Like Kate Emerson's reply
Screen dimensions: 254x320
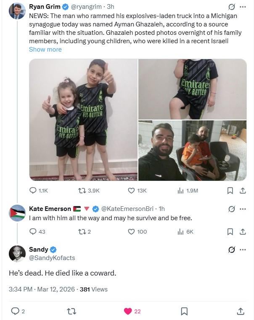131,232
